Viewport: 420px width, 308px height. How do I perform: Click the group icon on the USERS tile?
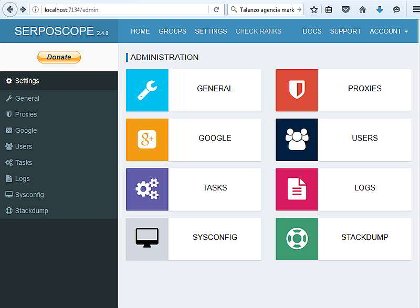(x=297, y=139)
